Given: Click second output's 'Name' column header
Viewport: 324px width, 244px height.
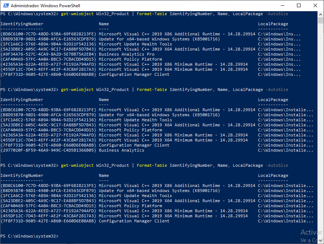Looking at the screenshot, I should (x=104, y=100).
